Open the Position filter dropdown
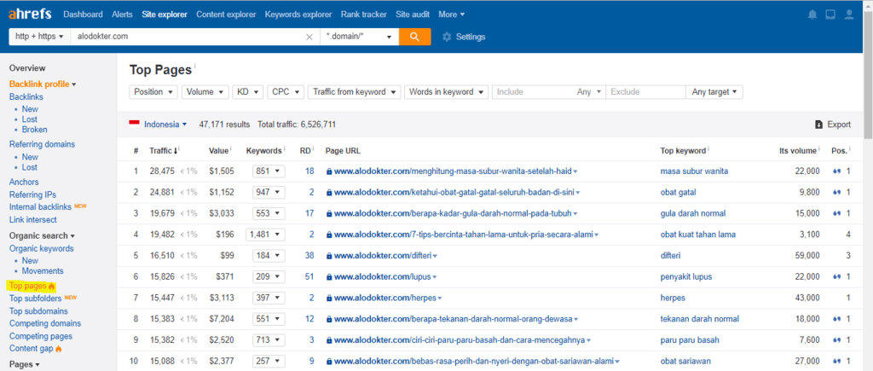873x371 pixels. click(153, 92)
